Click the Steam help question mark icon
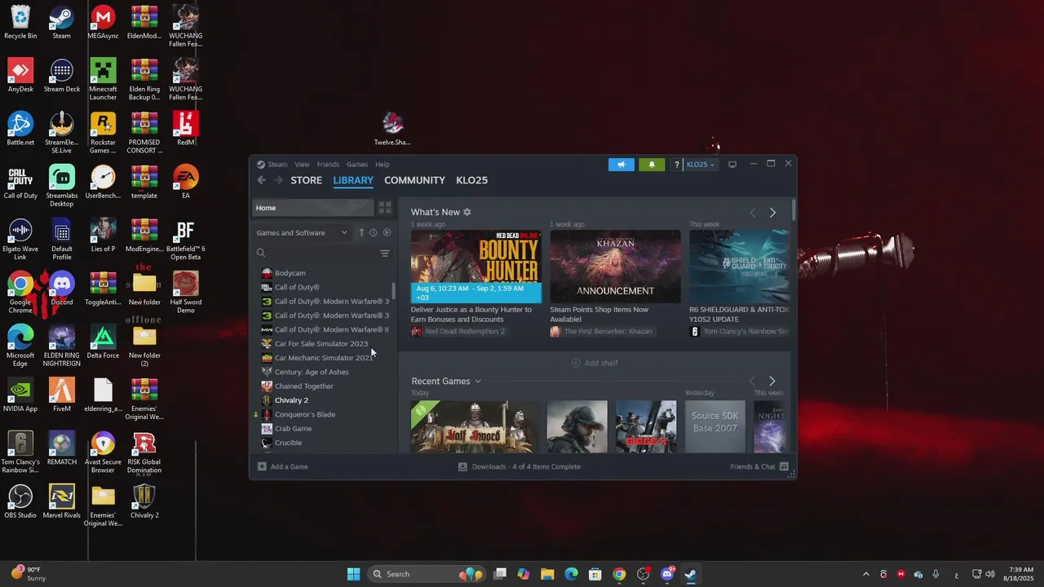 [676, 165]
